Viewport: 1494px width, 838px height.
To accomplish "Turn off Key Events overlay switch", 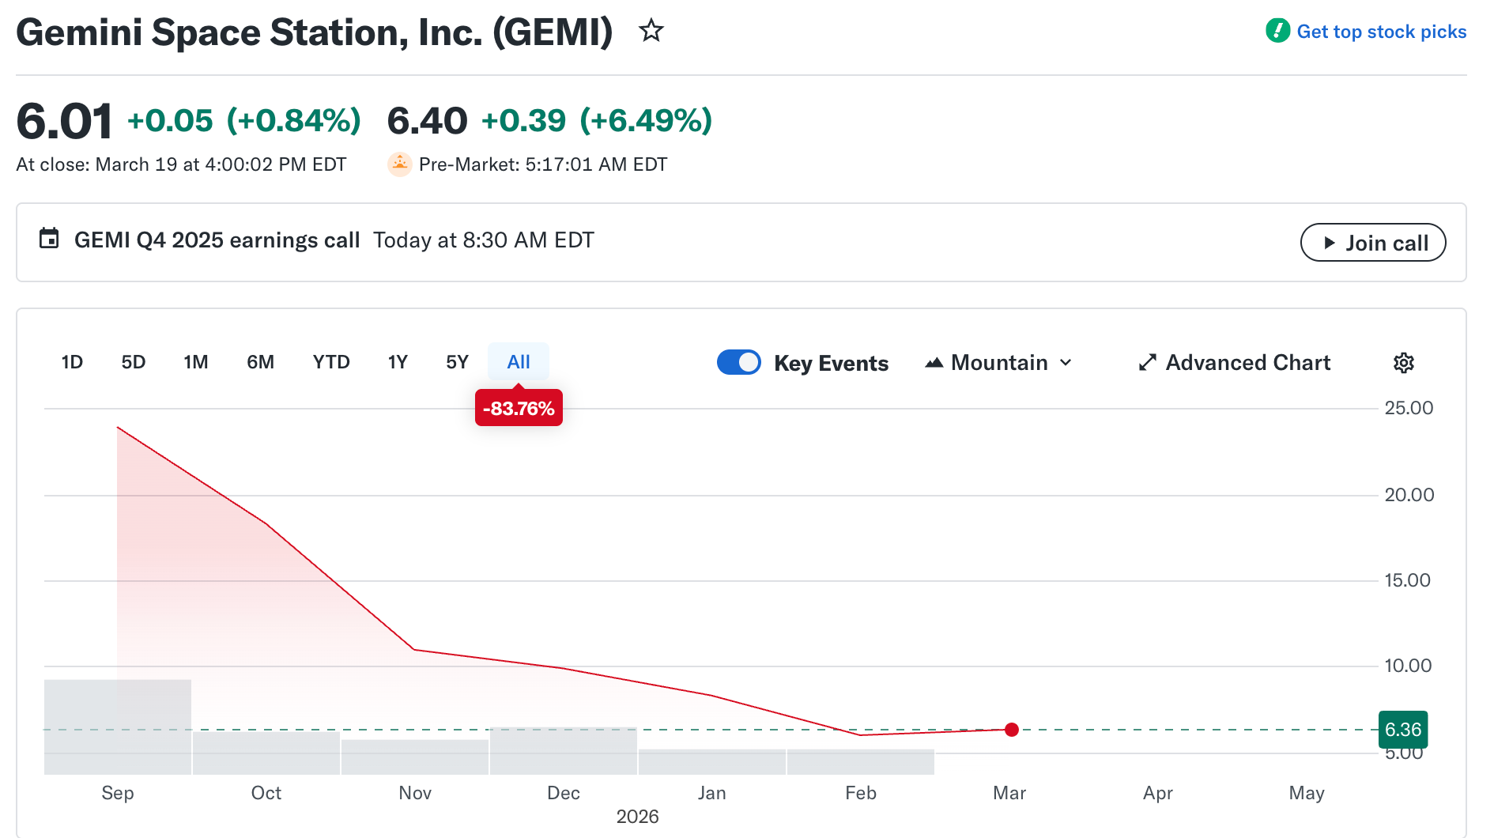I will click(738, 362).
